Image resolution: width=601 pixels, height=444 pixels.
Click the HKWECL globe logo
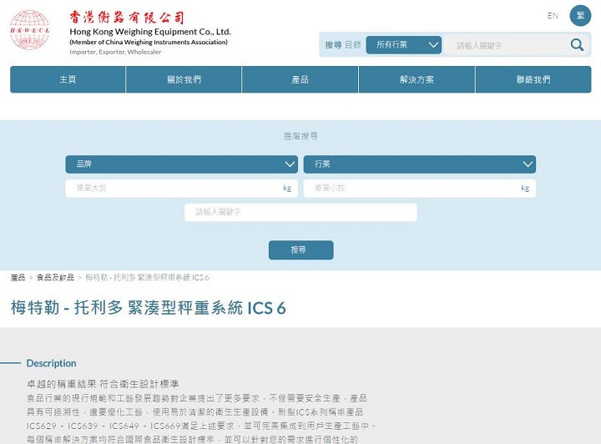29,30
